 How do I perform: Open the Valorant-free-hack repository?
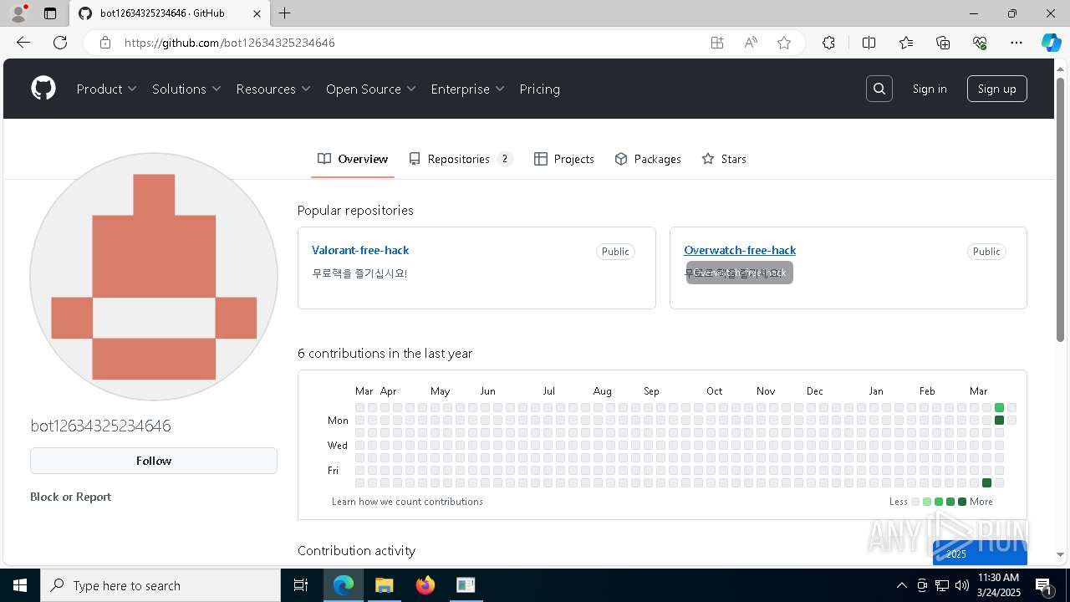[360, 250]
